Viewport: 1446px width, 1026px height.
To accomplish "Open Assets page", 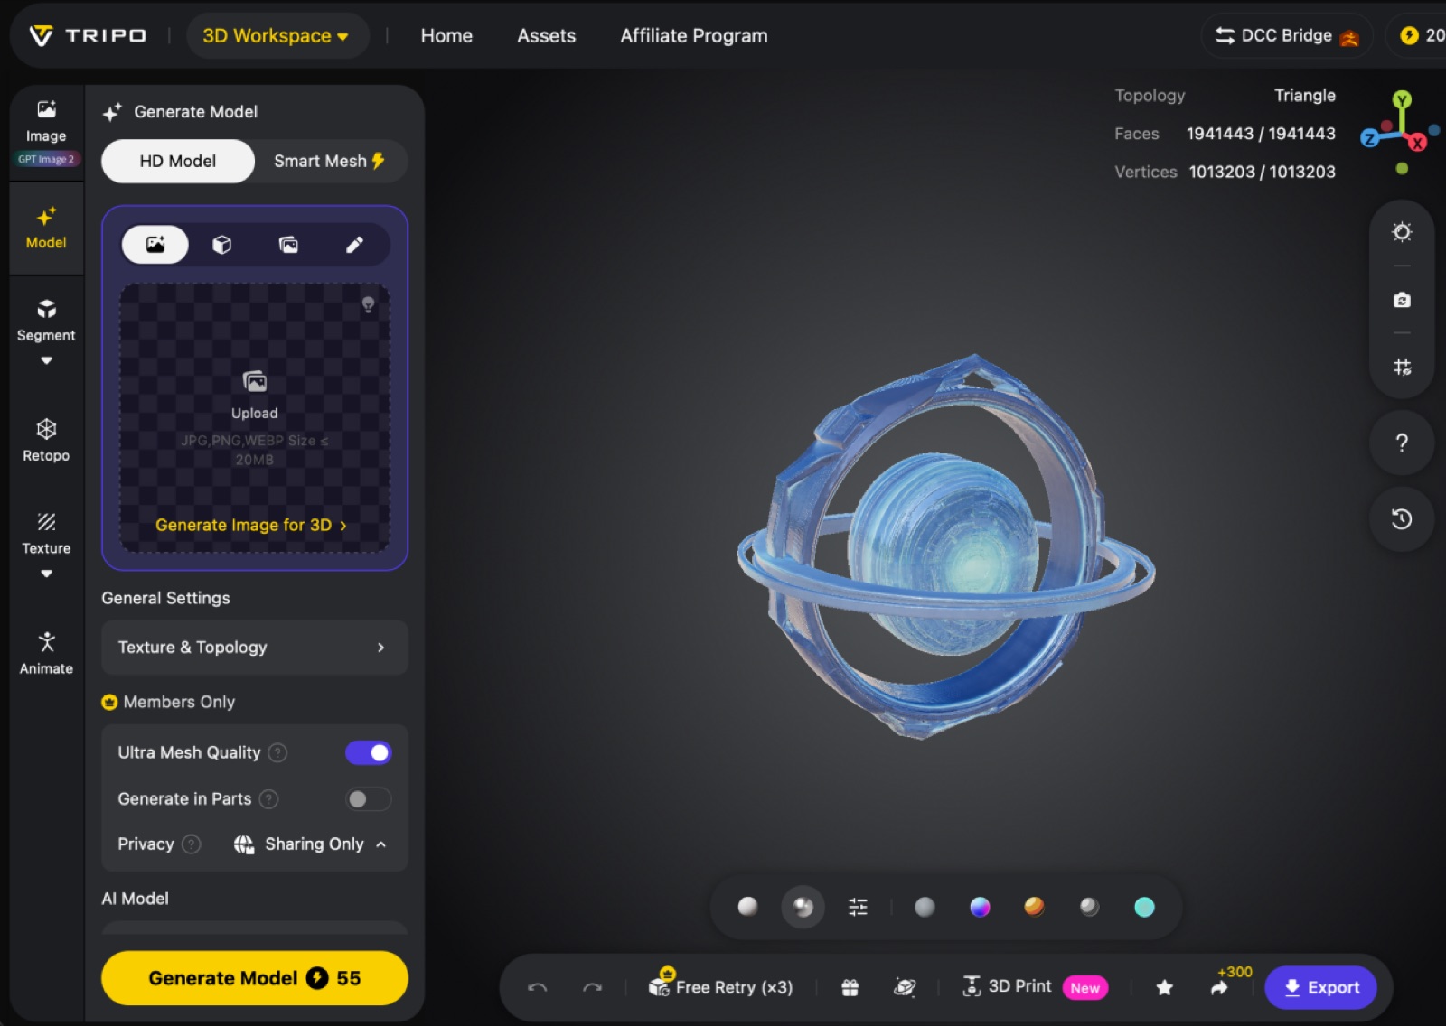I will (546, 36).
